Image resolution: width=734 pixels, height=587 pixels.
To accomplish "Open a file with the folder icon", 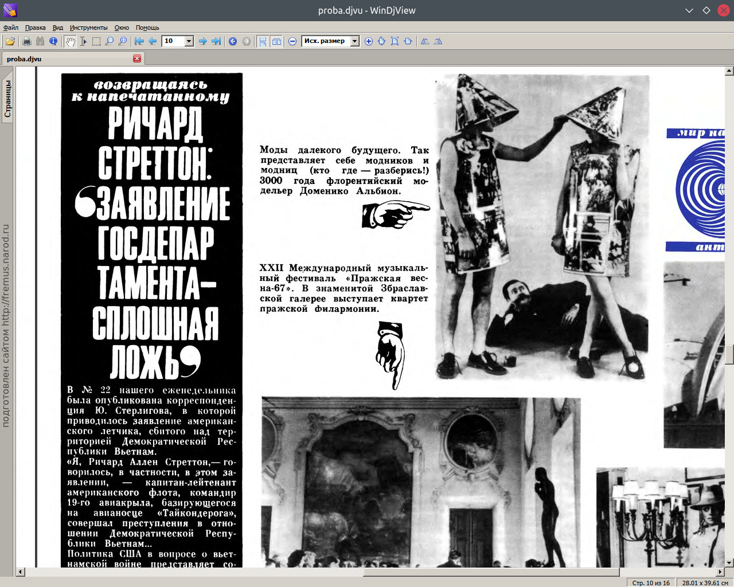I will pyautogui.click(x=10, y=41).
